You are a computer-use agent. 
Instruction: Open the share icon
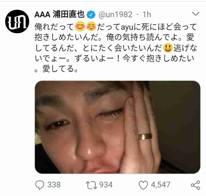point(195,185)
